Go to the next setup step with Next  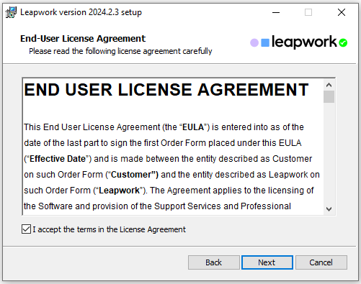pos(267,262)
